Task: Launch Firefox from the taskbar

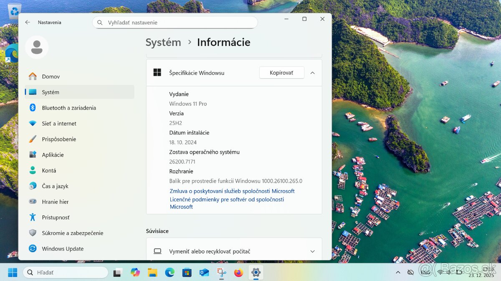Action: [x=238, y=273]
